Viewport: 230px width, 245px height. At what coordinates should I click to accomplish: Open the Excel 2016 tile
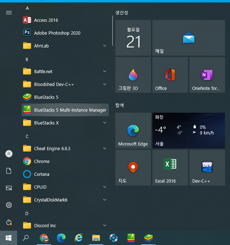tap(170, 168)
